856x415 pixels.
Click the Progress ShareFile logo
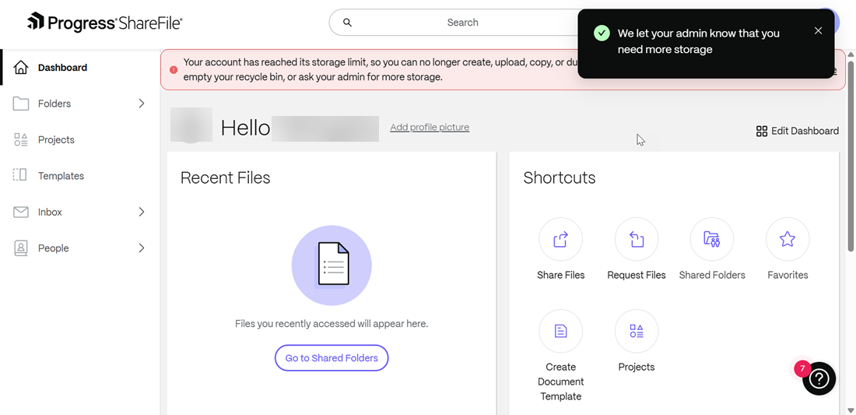(x=105, y=23)
